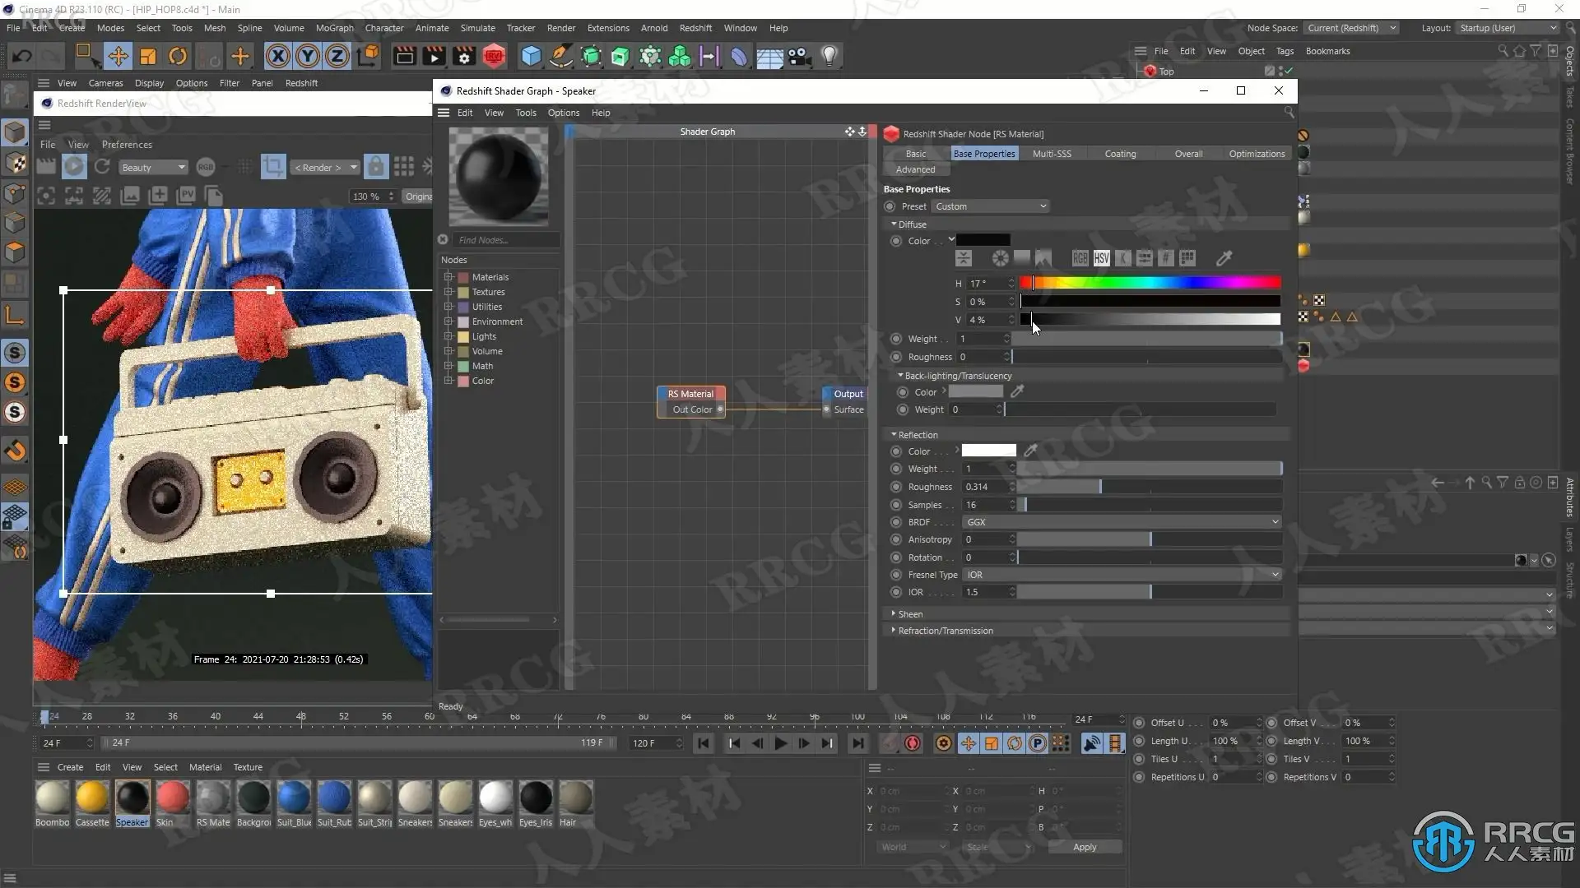1580x888 pixels.
Task: Click the white Reflection color swatch
Action: [988, 451]
